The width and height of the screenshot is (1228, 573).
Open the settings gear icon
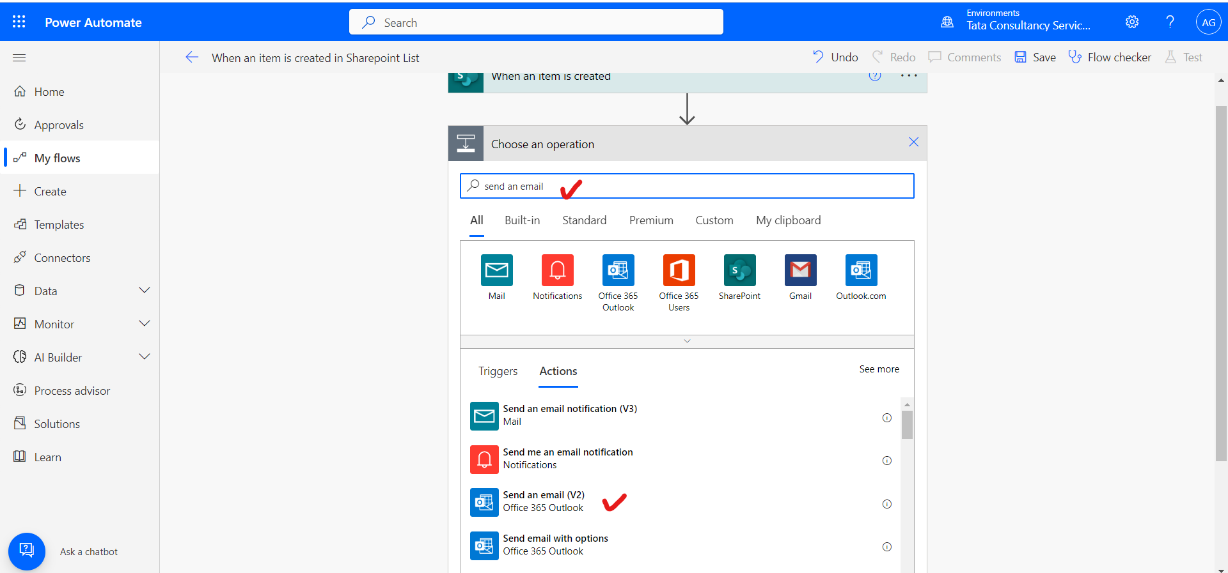[1132, 22]
